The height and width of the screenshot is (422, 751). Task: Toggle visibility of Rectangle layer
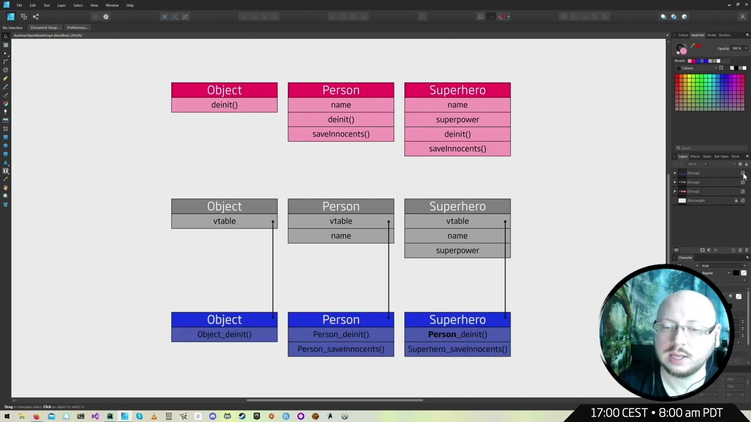point(742,200)
